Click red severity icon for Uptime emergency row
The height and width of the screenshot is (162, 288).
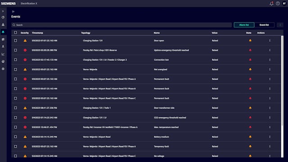[x=25, y=50]
